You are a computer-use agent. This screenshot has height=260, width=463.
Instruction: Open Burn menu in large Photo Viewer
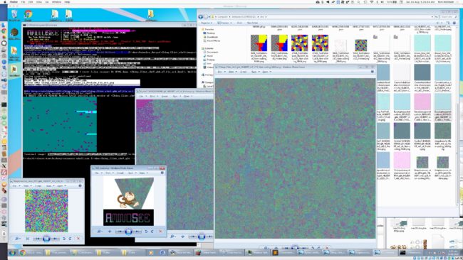click(254, 72)
